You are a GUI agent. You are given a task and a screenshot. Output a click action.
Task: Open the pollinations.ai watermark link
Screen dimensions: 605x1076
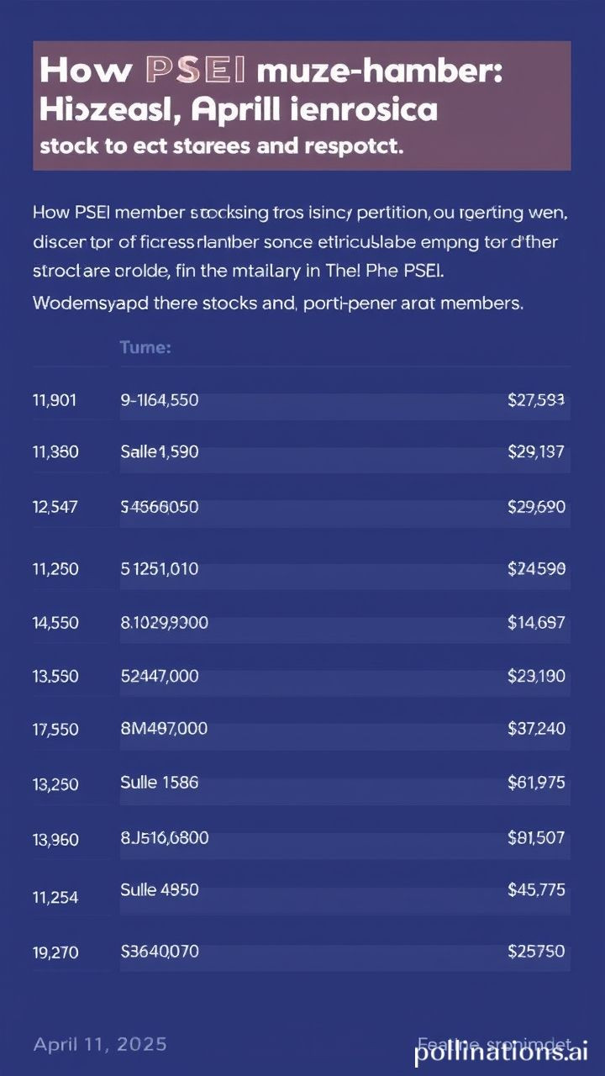[502, 1052]
